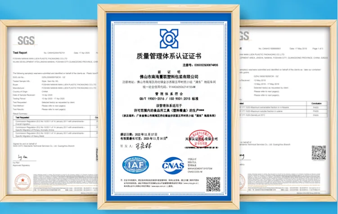338x214 pixels.
Task: Click the Testing Period row on left report
Action: [x=39, y=99]
